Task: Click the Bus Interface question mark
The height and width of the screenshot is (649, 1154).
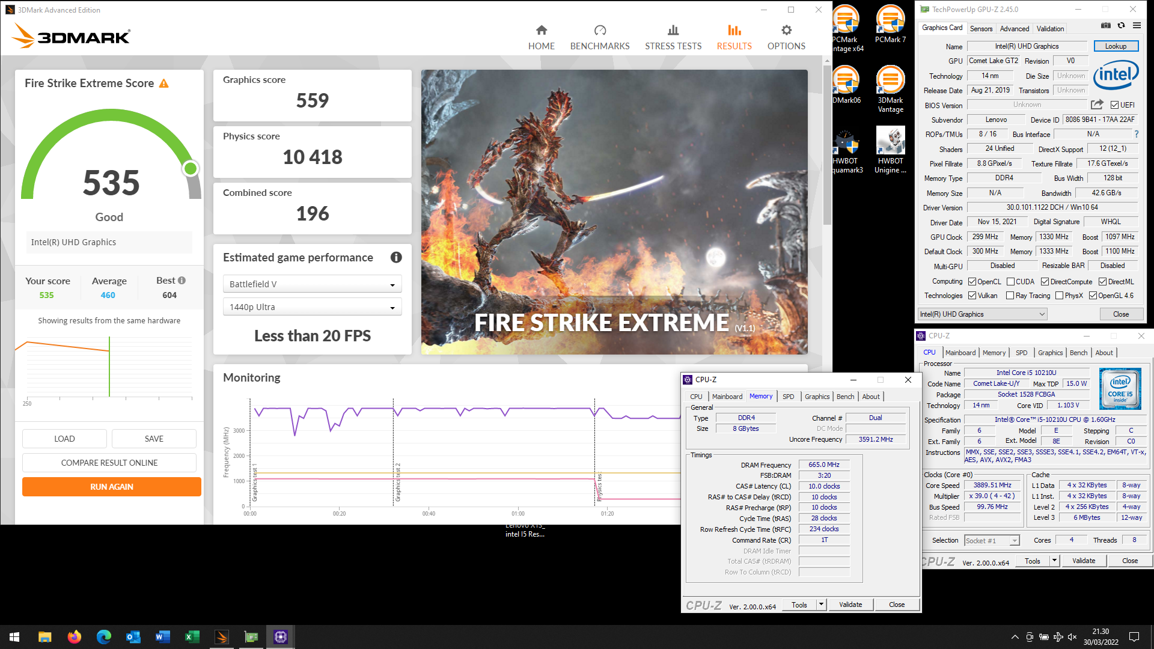Action: coord(1137,134)
